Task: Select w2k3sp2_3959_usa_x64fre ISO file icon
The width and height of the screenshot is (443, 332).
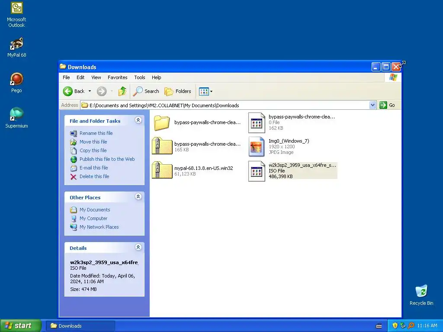Action: click(257, 171)
